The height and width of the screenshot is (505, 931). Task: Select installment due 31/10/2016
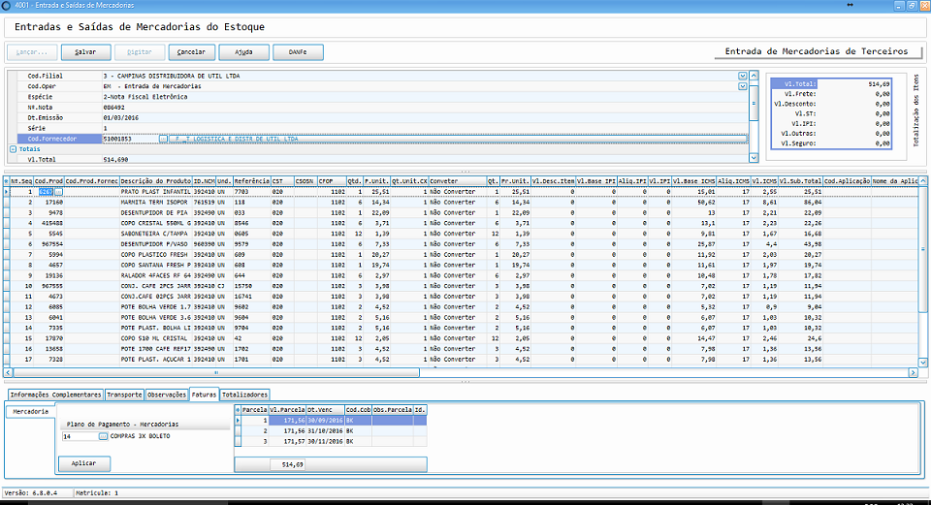pyautogui.click(x=331, y=430)
